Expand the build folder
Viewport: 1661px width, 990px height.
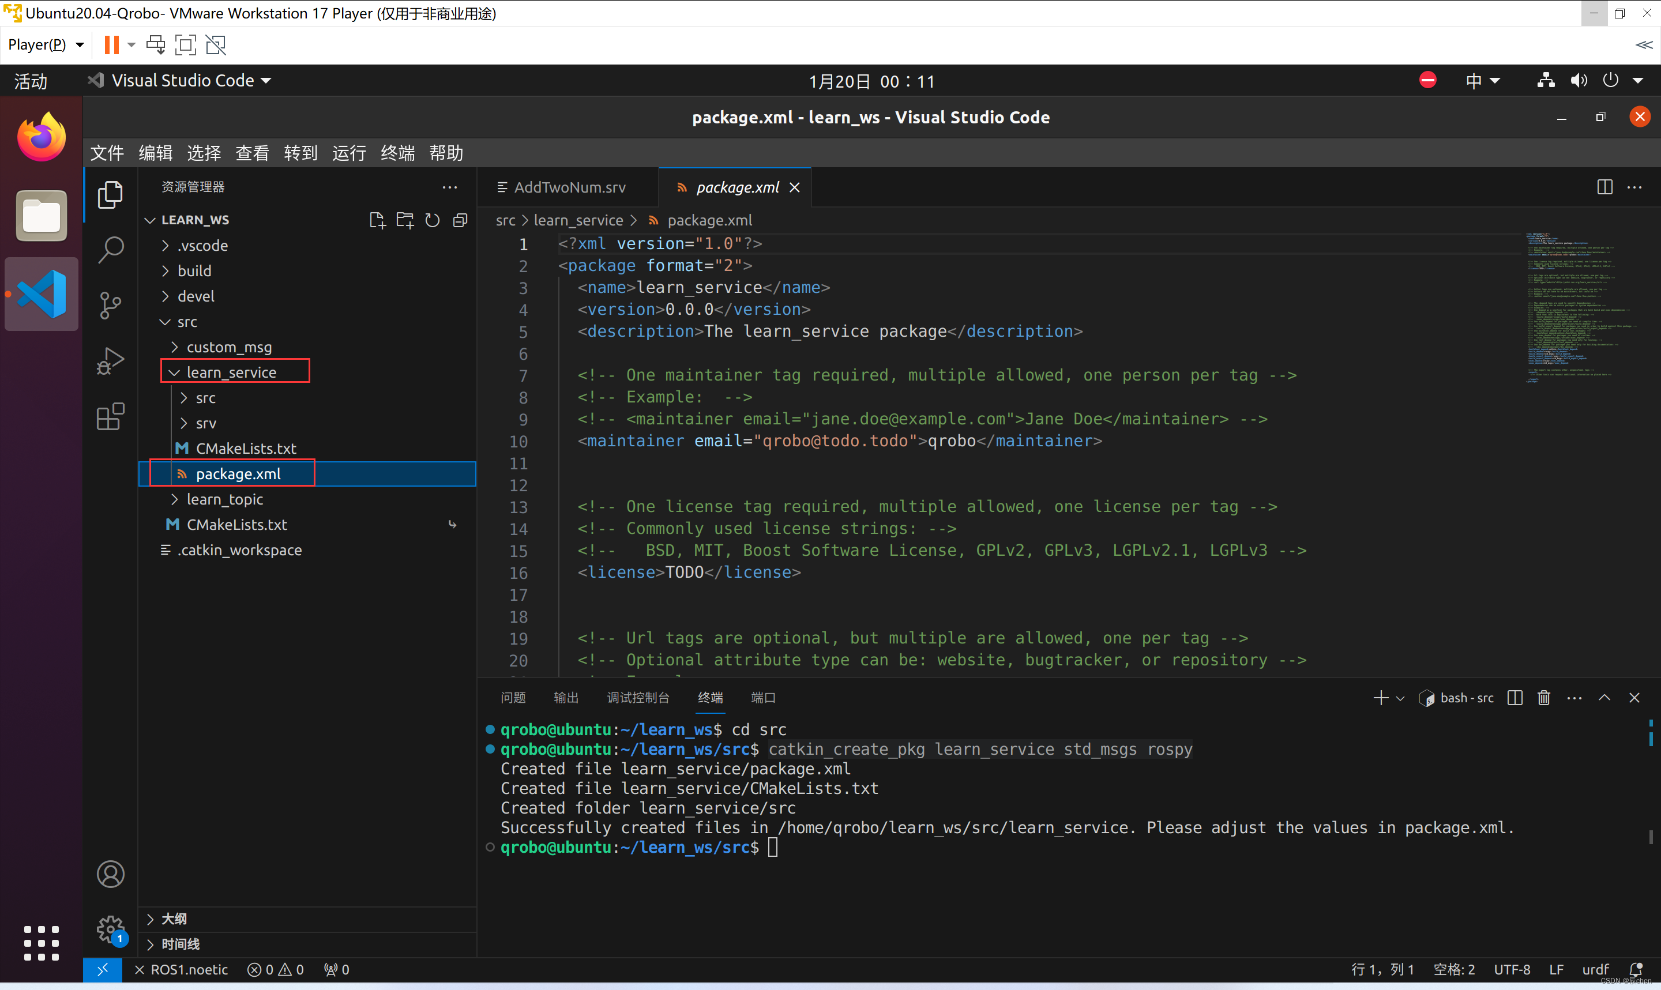(307, 271)
